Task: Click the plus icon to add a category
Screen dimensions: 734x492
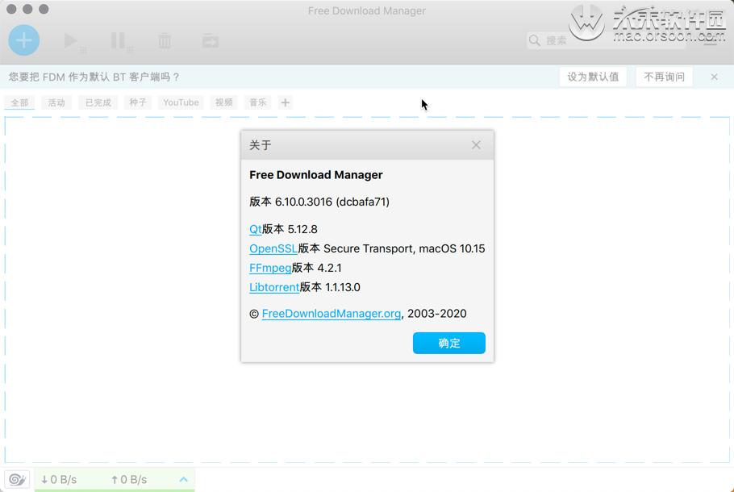Action: click(x=286, y=102)
